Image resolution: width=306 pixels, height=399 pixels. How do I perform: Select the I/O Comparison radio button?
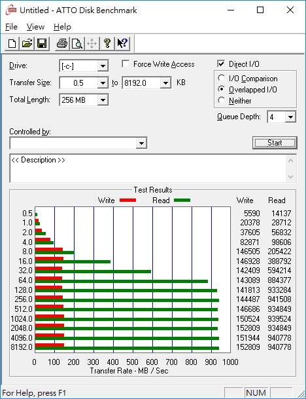pyautogui.click(x=221, y=78)
